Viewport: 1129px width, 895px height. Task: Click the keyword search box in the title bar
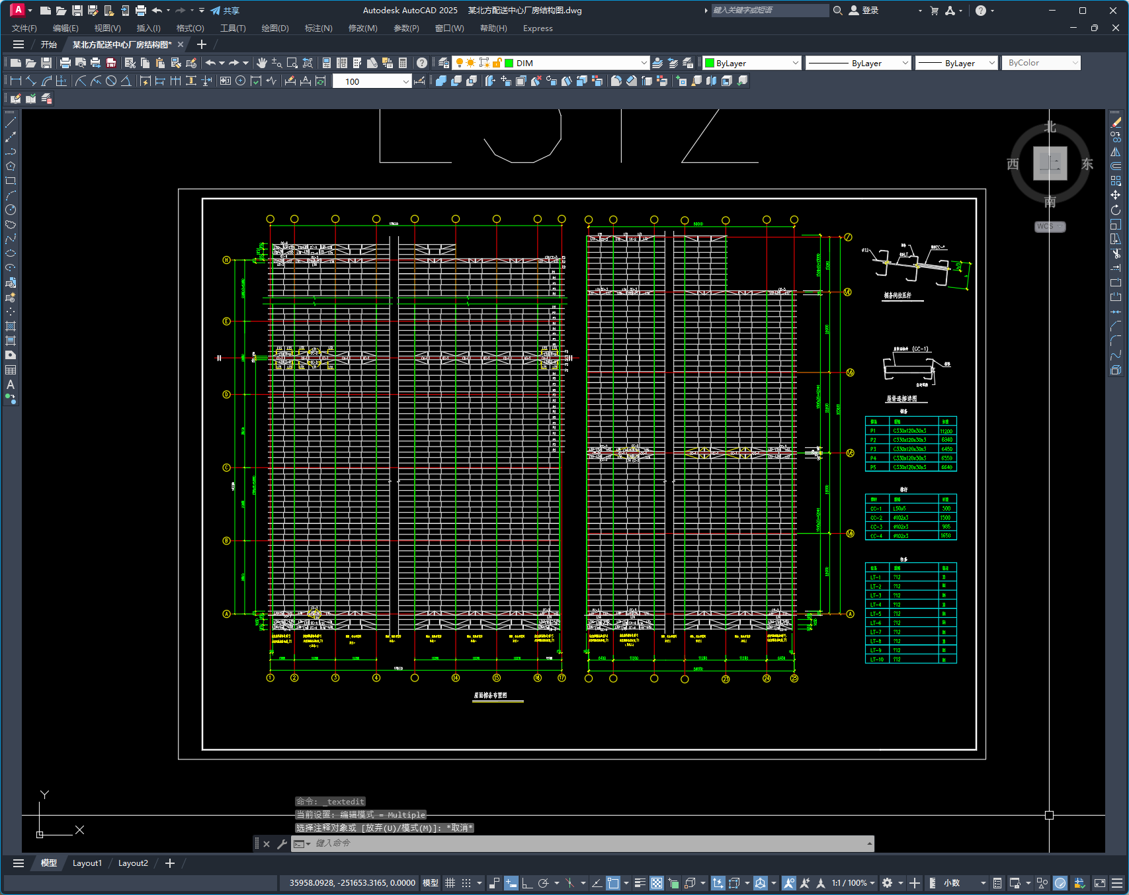click(x=770, y=11)
